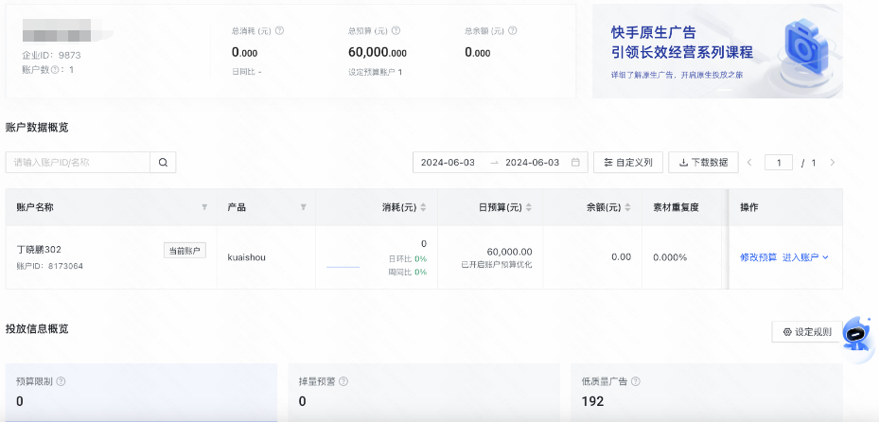This screenshot has width=880, height=422.
Task: Click the page number input box
Action: click(779, 162)
